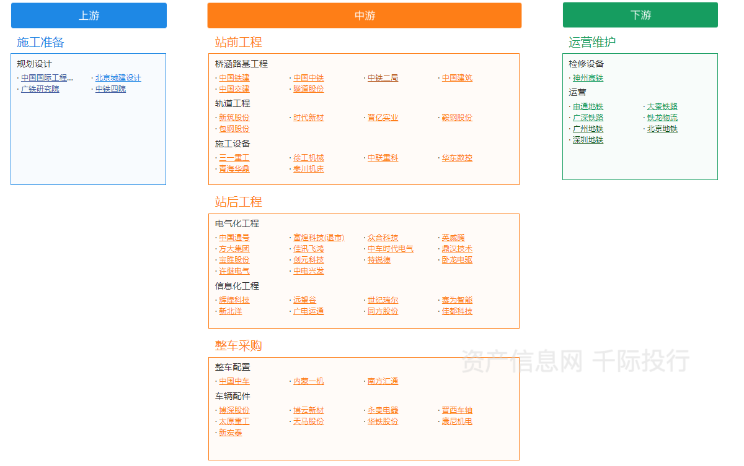This screenshot has width=744, height=466.
Task: Click the blue 上游 header button
Action: pyautogui.click(x=89, y=15)
